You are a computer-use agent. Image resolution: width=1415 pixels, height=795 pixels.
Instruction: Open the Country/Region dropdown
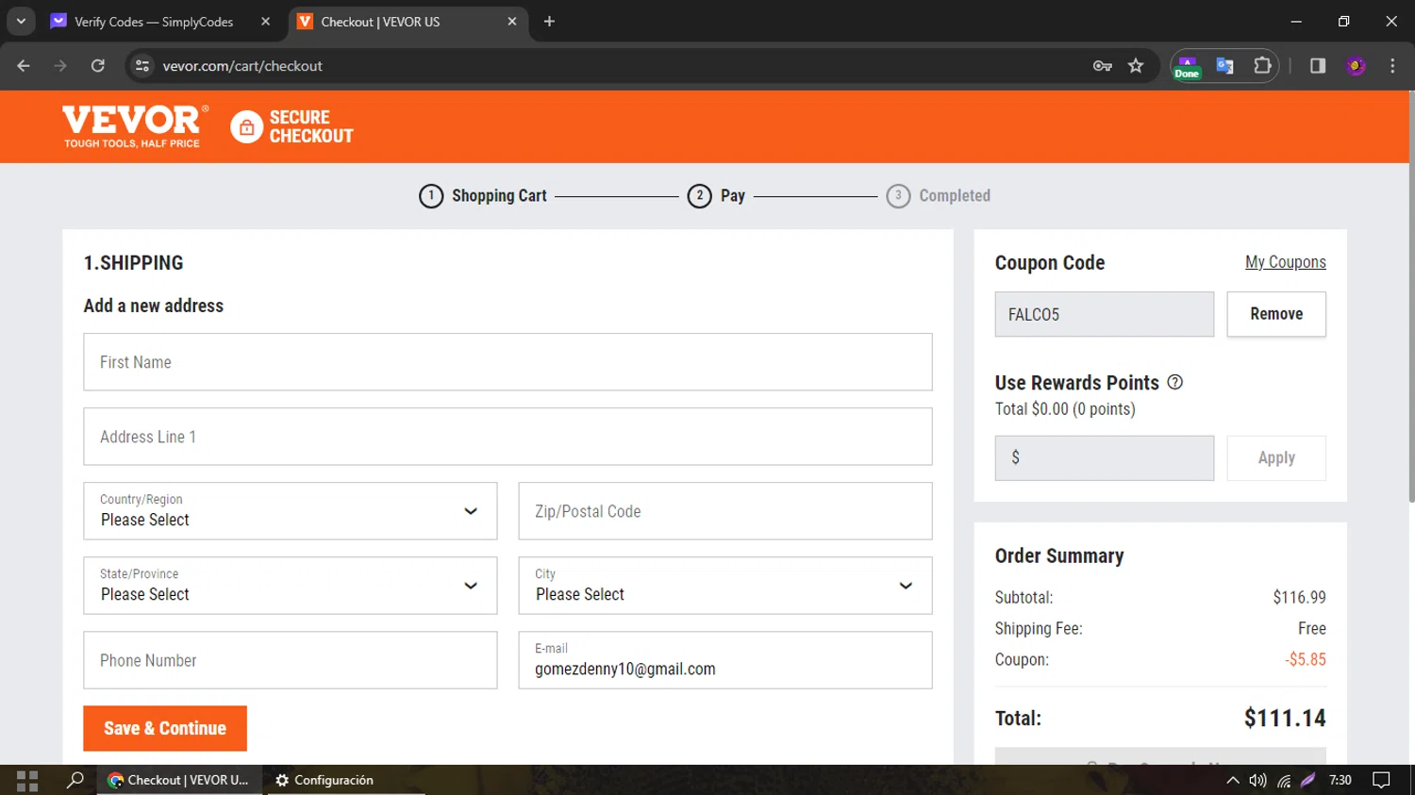pos(291,511)
